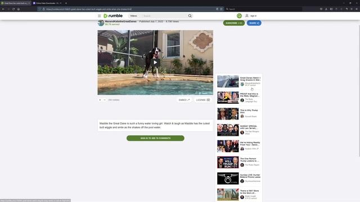Image resolution: width=360 pixels, height=202 pixels.
Task: Click the browser Back arrow
Action: [3, 9]
